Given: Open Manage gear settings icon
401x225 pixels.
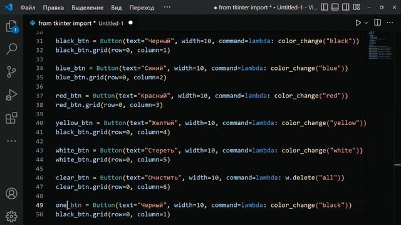Looking at the screenshot, I should [11, 216].
